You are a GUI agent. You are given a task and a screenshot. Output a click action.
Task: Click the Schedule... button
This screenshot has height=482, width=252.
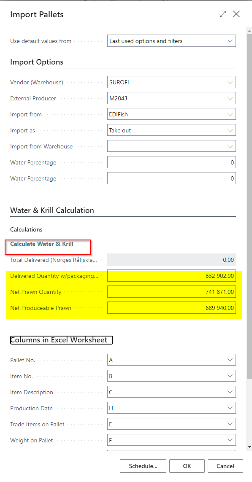tap(143, 466)
